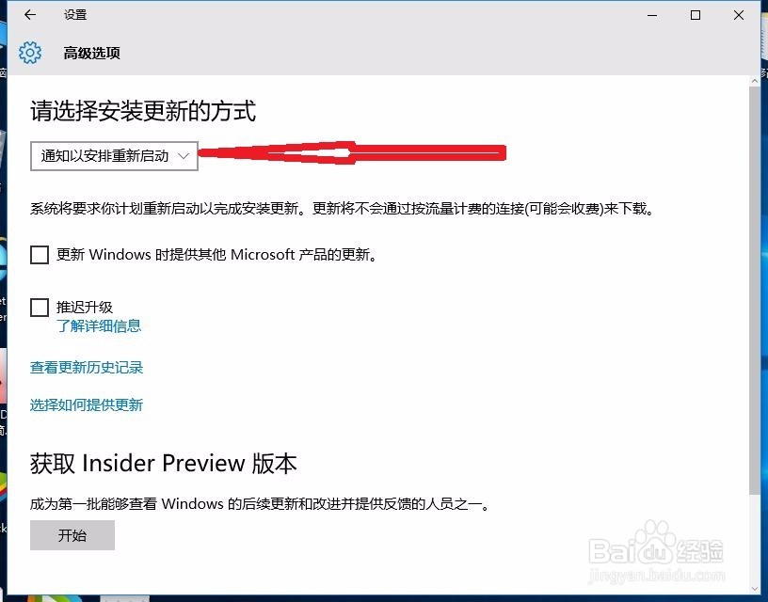Enable updates for other Microsoft products checkbox
The height and width of the screenshot is (602, 768).
pyautogui.click(x=40, y=255)
